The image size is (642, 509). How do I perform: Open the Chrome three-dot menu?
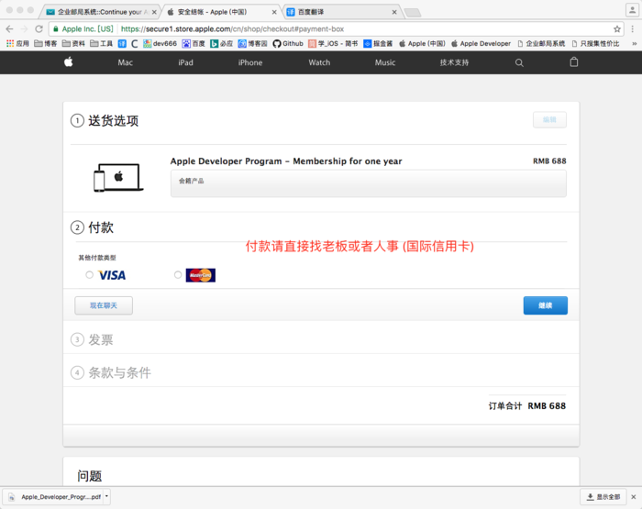click(633, 29)
